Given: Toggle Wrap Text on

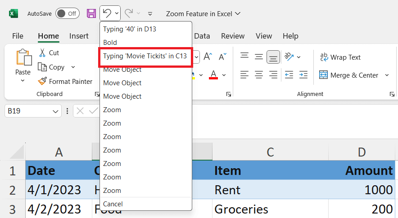Looking at the screenshot, I should click(x=340, y=57).
